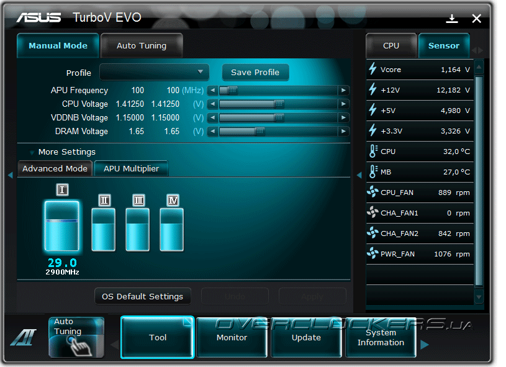The height and width of the screenshot is (367, 506).
Task: Decrease APU Frequency with left arrow
Action: [212, 91]
